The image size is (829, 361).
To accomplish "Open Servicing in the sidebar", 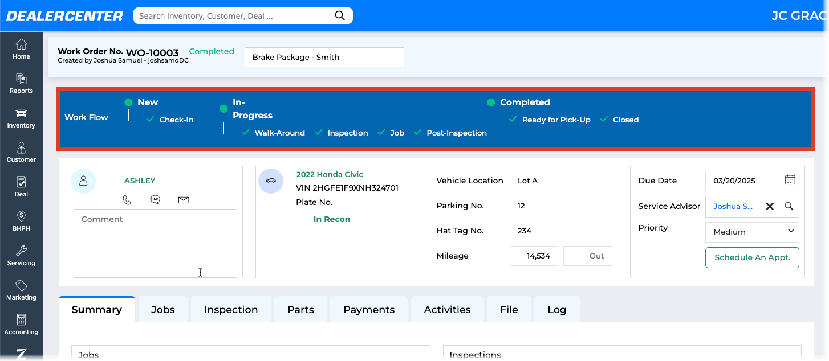I will click(21, 256).
